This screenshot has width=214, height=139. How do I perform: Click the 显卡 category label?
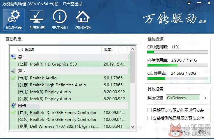pyautogui.click(x=22, y=57)
